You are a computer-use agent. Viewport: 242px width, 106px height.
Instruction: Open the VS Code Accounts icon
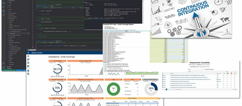point(4,63)
